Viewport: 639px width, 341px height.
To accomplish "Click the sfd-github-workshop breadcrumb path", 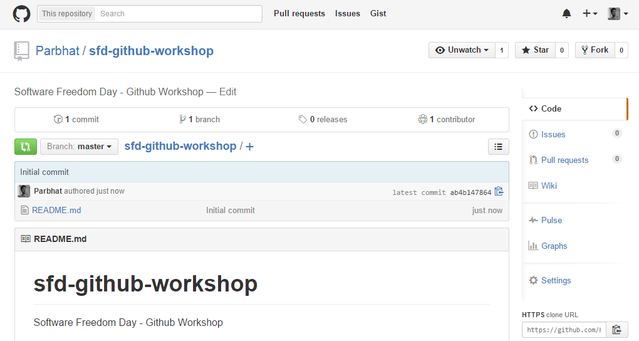I will coord(180,146).
